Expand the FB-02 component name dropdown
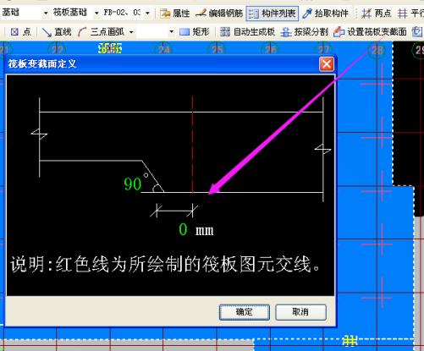This screenshot has height=351, width=424. [x=147, y=13]
